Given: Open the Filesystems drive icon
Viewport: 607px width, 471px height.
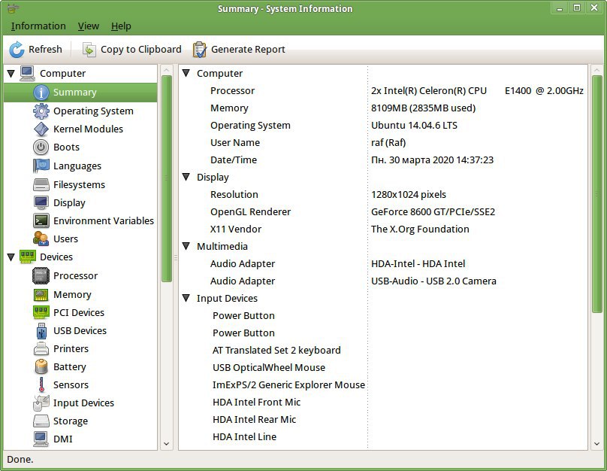Looking at the screenshot, I should point(41,184).
